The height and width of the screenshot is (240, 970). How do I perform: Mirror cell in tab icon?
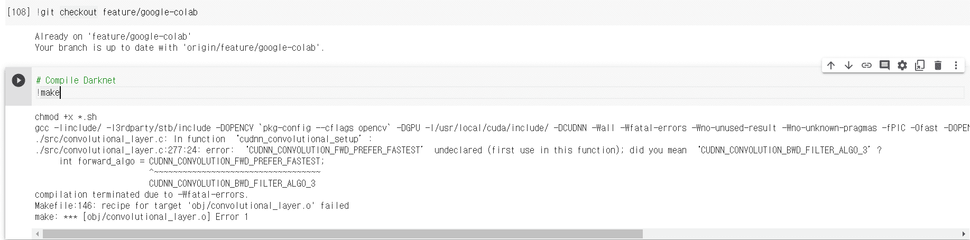(920, 66)
